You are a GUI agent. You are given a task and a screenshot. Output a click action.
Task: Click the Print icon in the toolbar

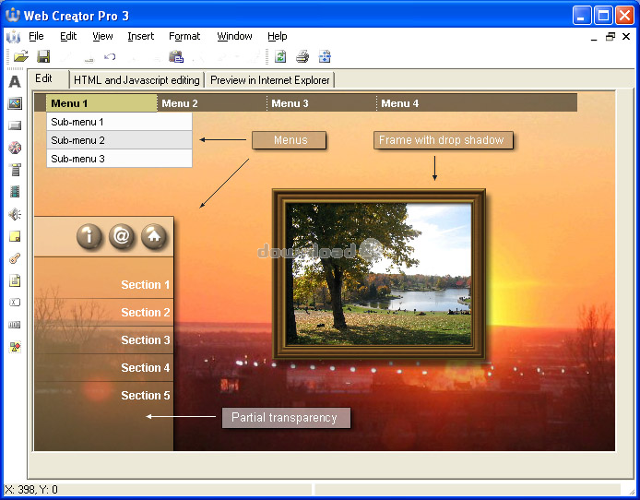tap(302, 56)
